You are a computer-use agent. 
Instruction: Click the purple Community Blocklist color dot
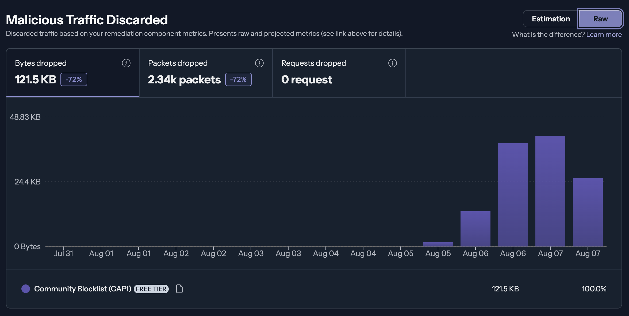tap(26, 289)
